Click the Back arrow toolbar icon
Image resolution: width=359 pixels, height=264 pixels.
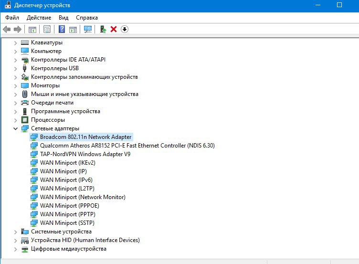click(x=7, y=29)
